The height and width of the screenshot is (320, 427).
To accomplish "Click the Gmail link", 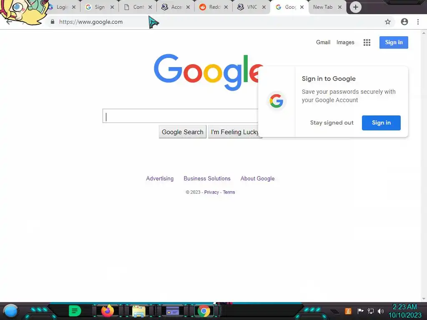I will [323, 42].
